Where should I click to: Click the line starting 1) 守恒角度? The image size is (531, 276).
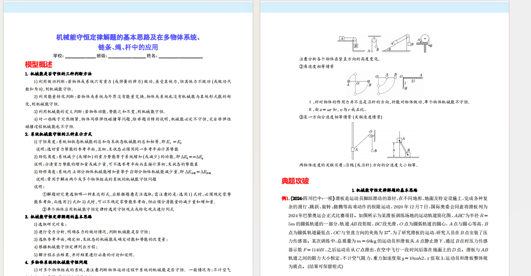point(108,142)
